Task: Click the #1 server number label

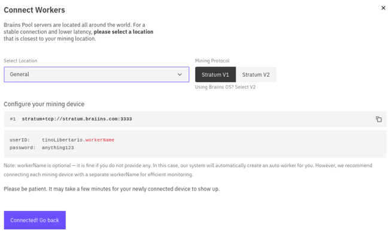Action: tap(13, 119)
